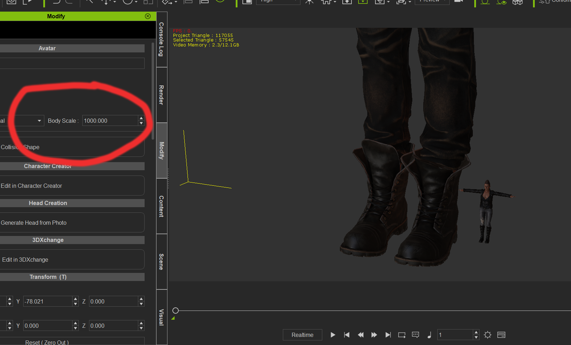Click the timeline playhead handle

176,311
